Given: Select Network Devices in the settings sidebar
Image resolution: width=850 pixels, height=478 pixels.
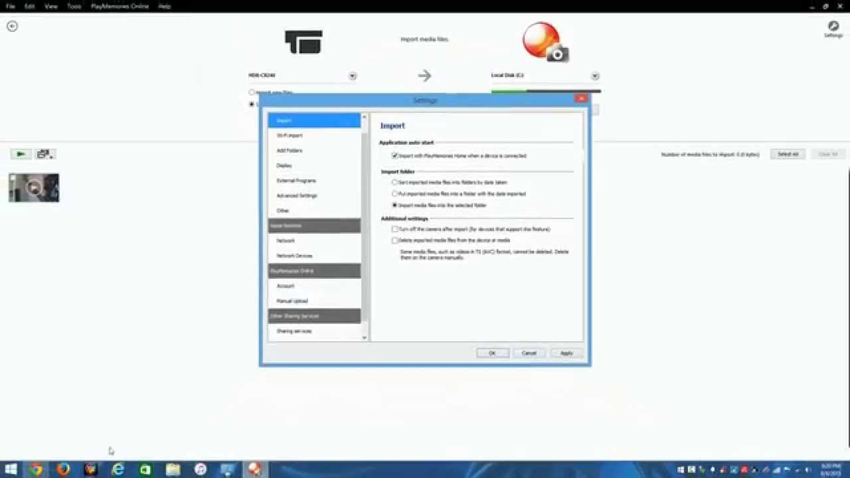Looking at the screenshot, I should point(314,256).
